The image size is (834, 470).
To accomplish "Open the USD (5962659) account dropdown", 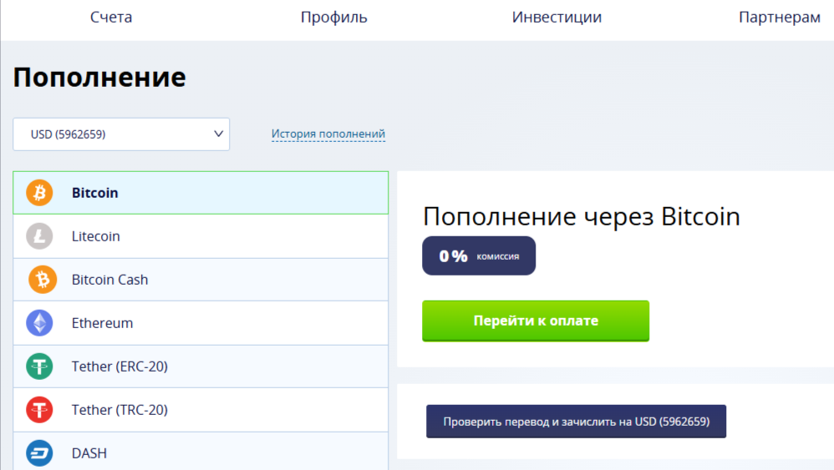I will [x=121, y=134].
